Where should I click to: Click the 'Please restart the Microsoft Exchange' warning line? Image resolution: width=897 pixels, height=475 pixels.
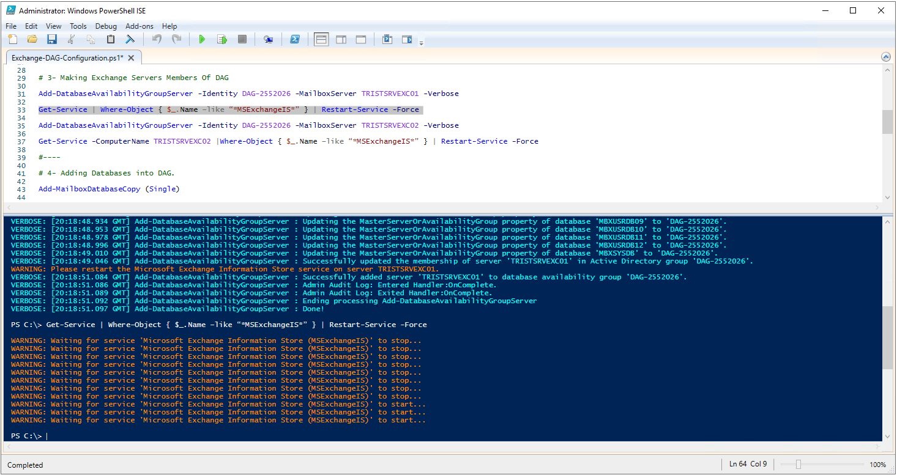(x=225, y=269)
